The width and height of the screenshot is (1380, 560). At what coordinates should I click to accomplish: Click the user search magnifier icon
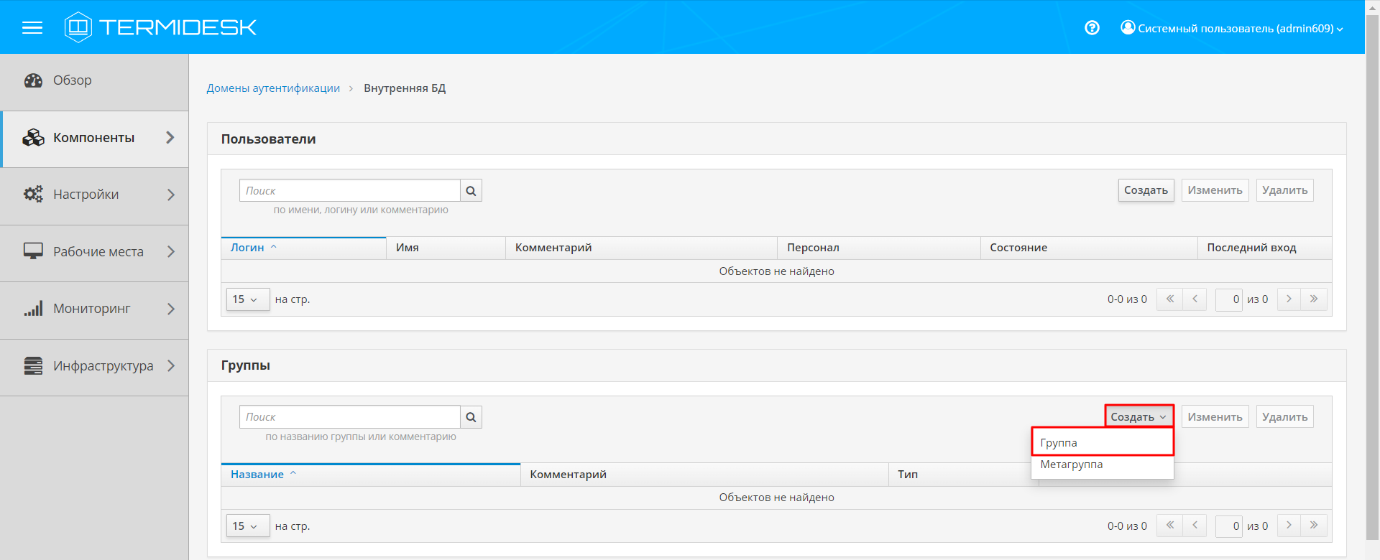(471, 191)
